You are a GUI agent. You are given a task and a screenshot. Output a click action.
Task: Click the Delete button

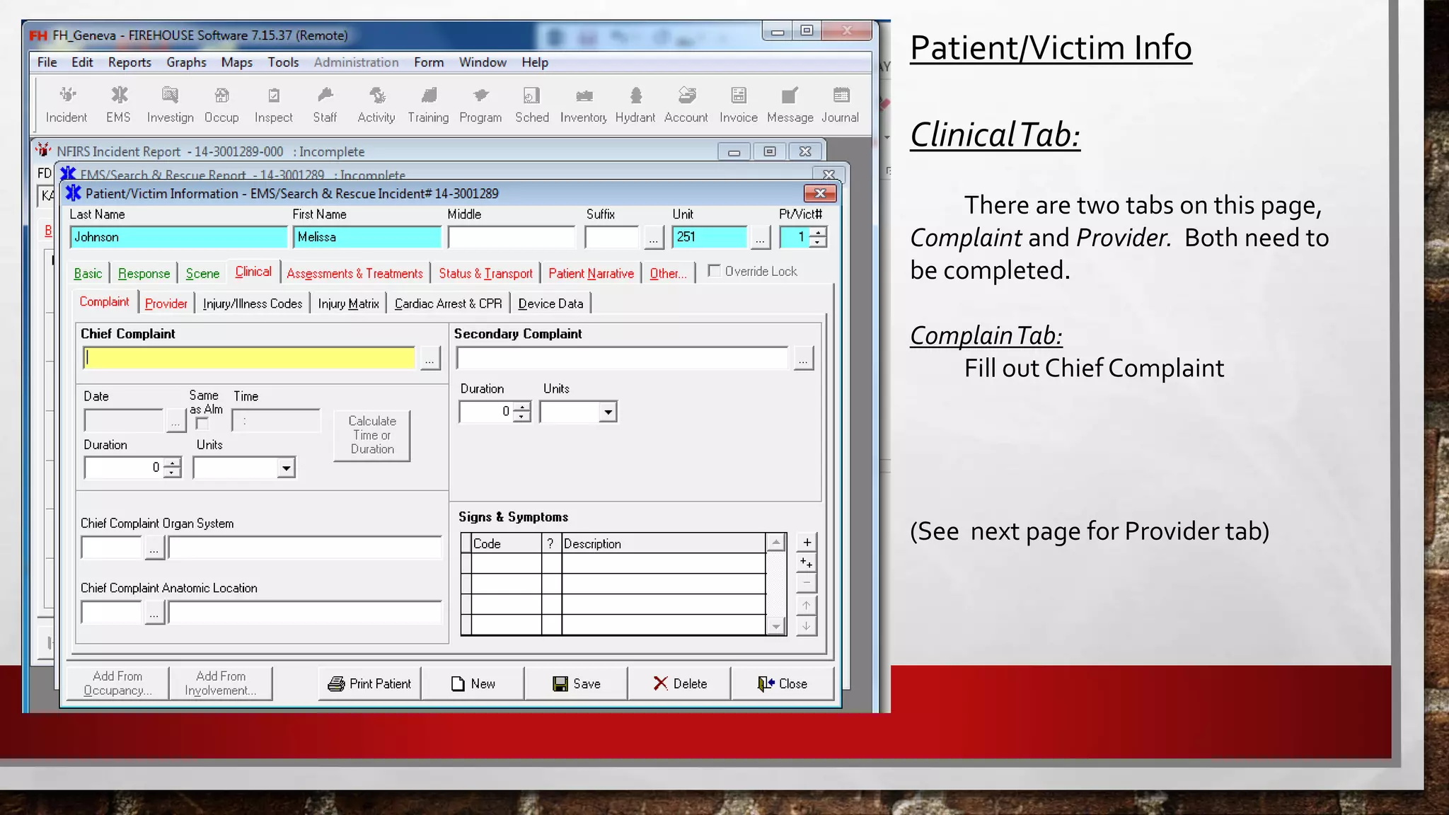pos(679,683)
